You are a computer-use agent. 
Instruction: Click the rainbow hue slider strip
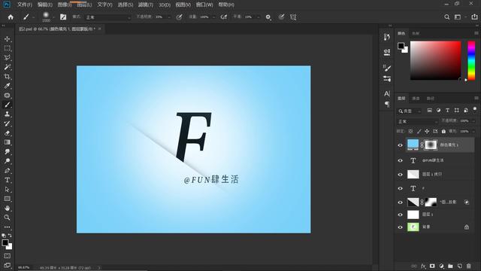point(471,60)
